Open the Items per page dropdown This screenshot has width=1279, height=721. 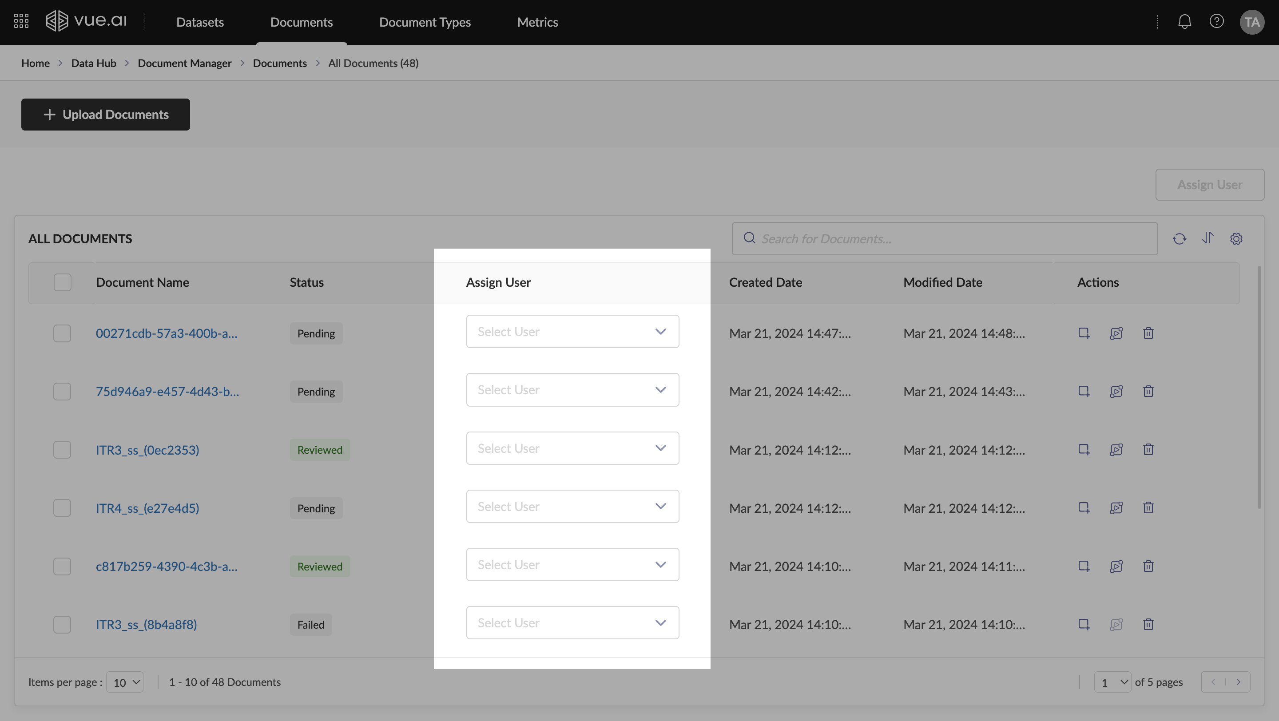(x=125, y=682)
